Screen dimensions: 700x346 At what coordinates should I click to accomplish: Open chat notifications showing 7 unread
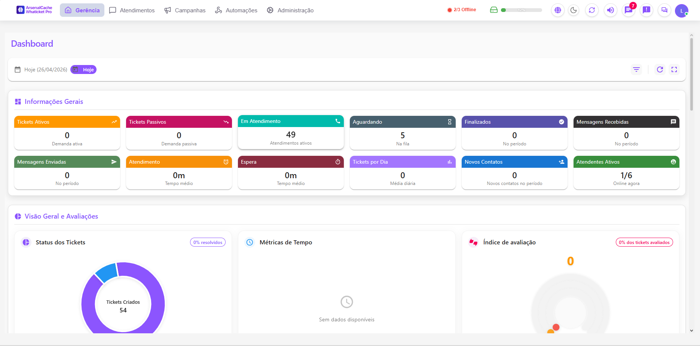pyautogui.click(x=628, y=10)
